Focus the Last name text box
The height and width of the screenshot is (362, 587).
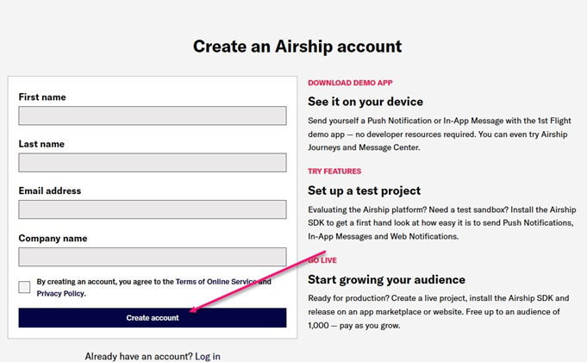[152, 162]
